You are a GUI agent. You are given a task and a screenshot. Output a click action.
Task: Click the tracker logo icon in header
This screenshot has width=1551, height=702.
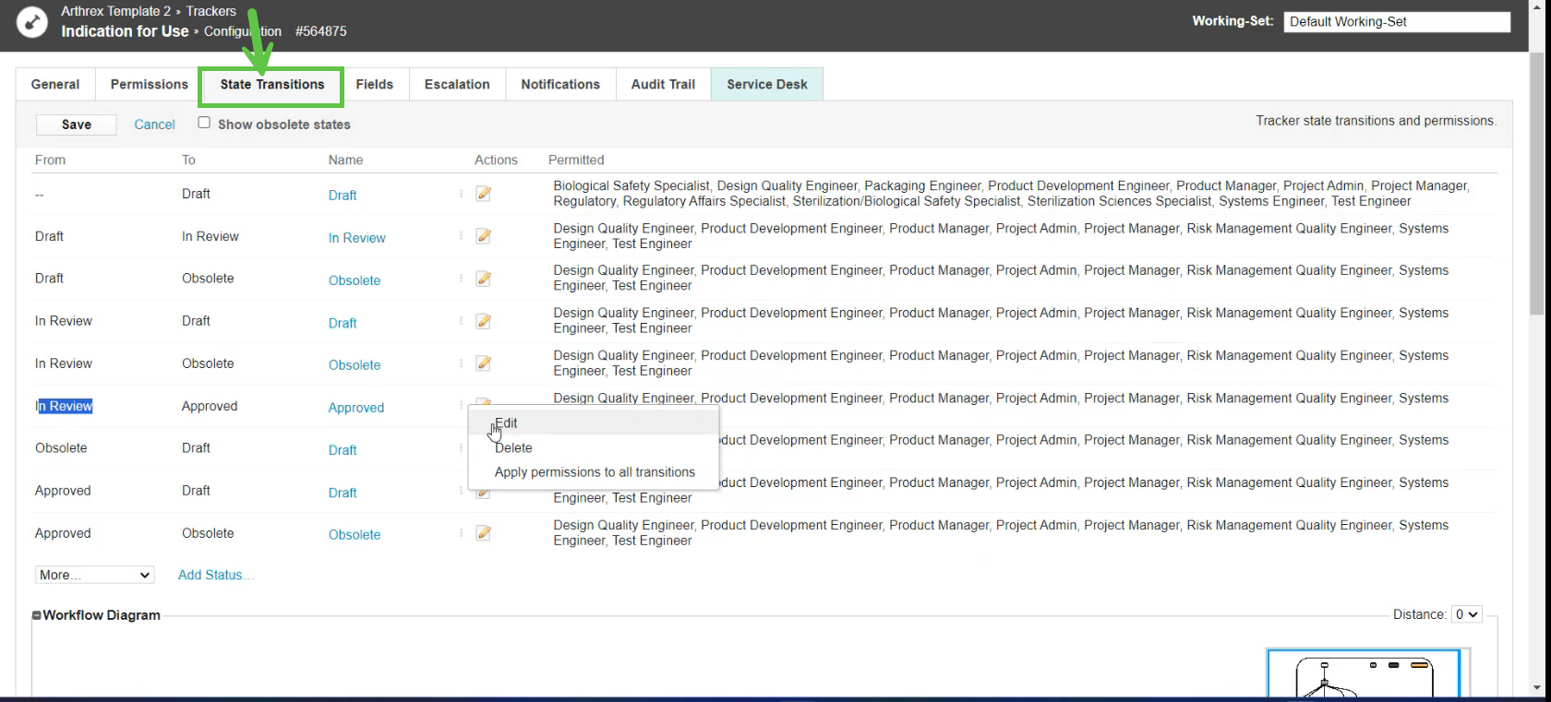tap(32, 22)
